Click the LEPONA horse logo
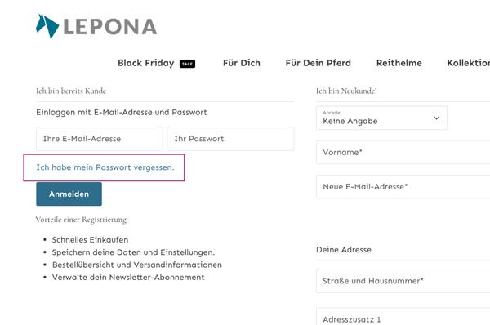Image resolution: width=490 pixels, height=325 pixels. point(47,26)
